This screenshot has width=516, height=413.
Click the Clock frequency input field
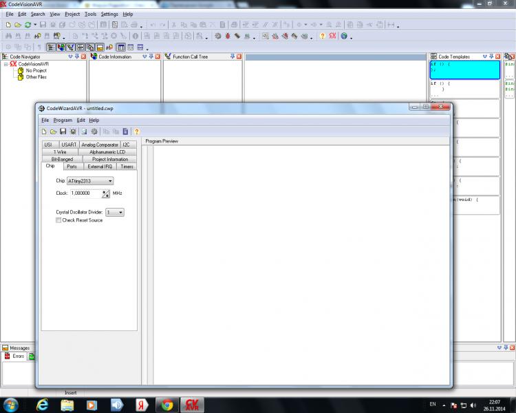(x=85, y=193)
